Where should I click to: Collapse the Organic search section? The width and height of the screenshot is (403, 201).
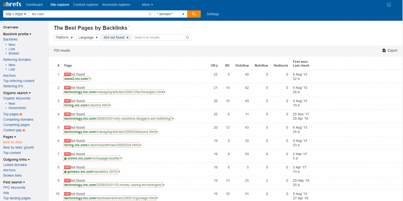(x=17, y=93)
